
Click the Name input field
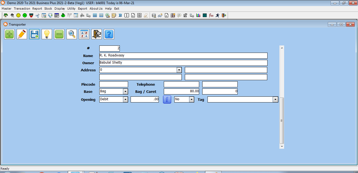pos(183,56)
